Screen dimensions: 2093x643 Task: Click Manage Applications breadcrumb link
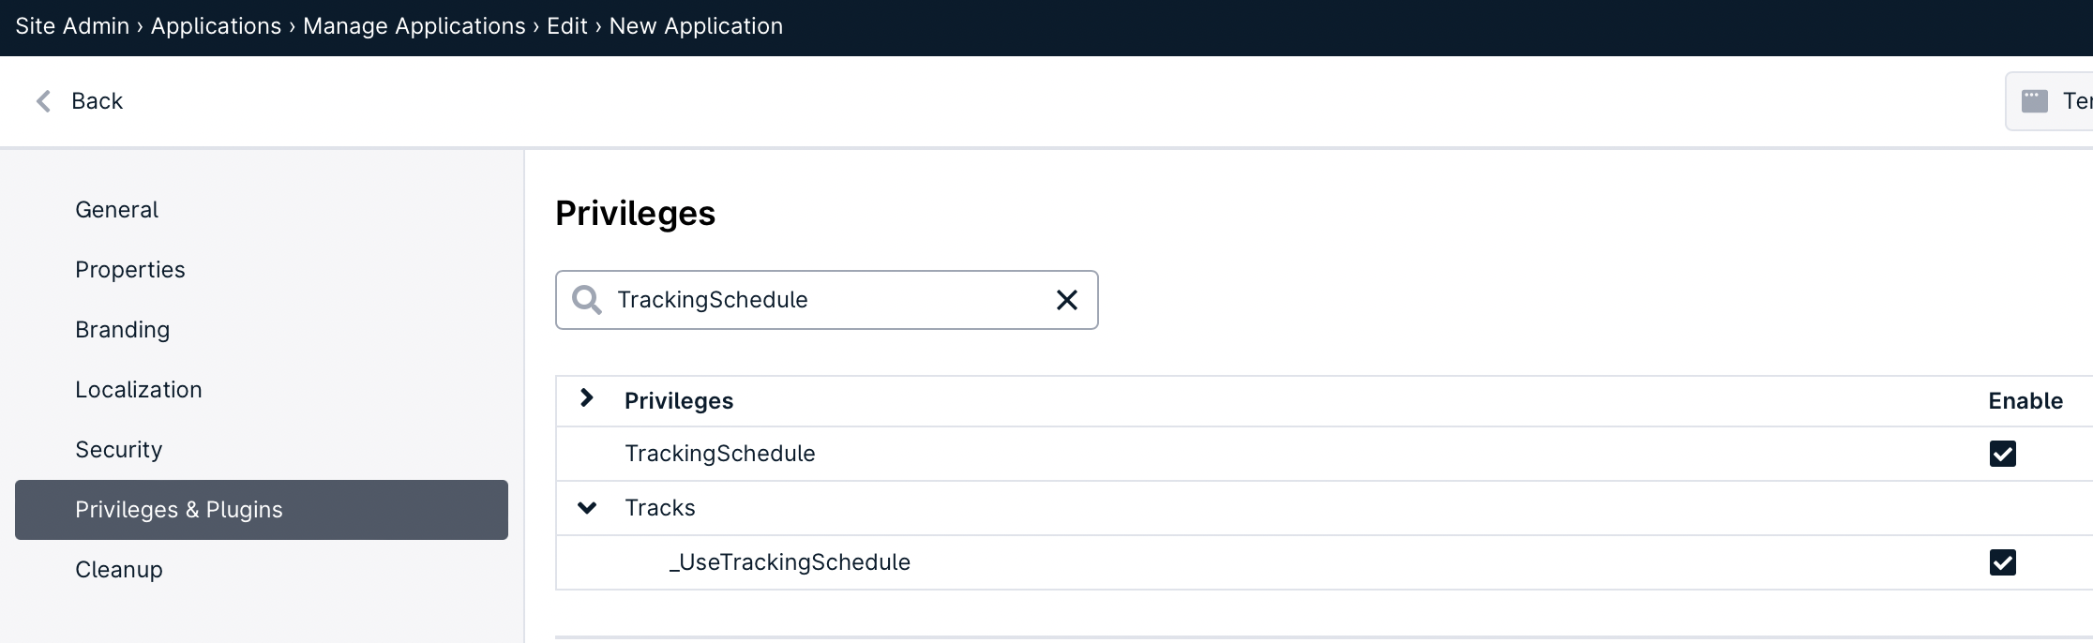pyautogui.click(x=414, y=26)
